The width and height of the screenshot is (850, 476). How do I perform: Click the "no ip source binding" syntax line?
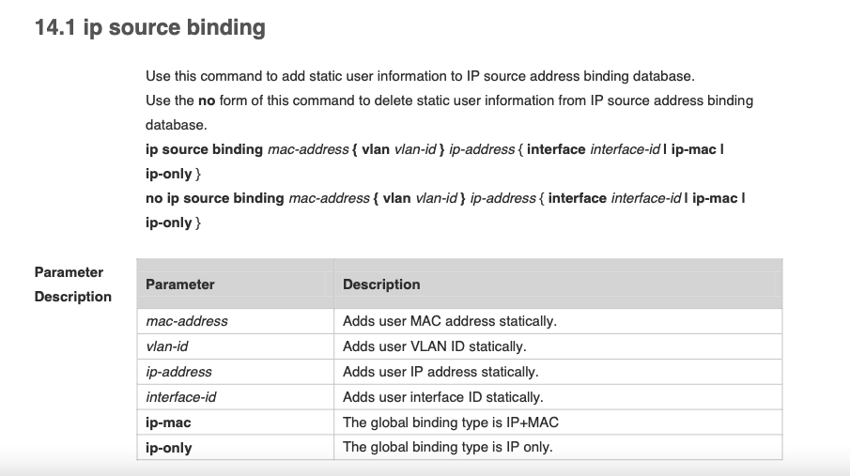(x=445, y=198)
